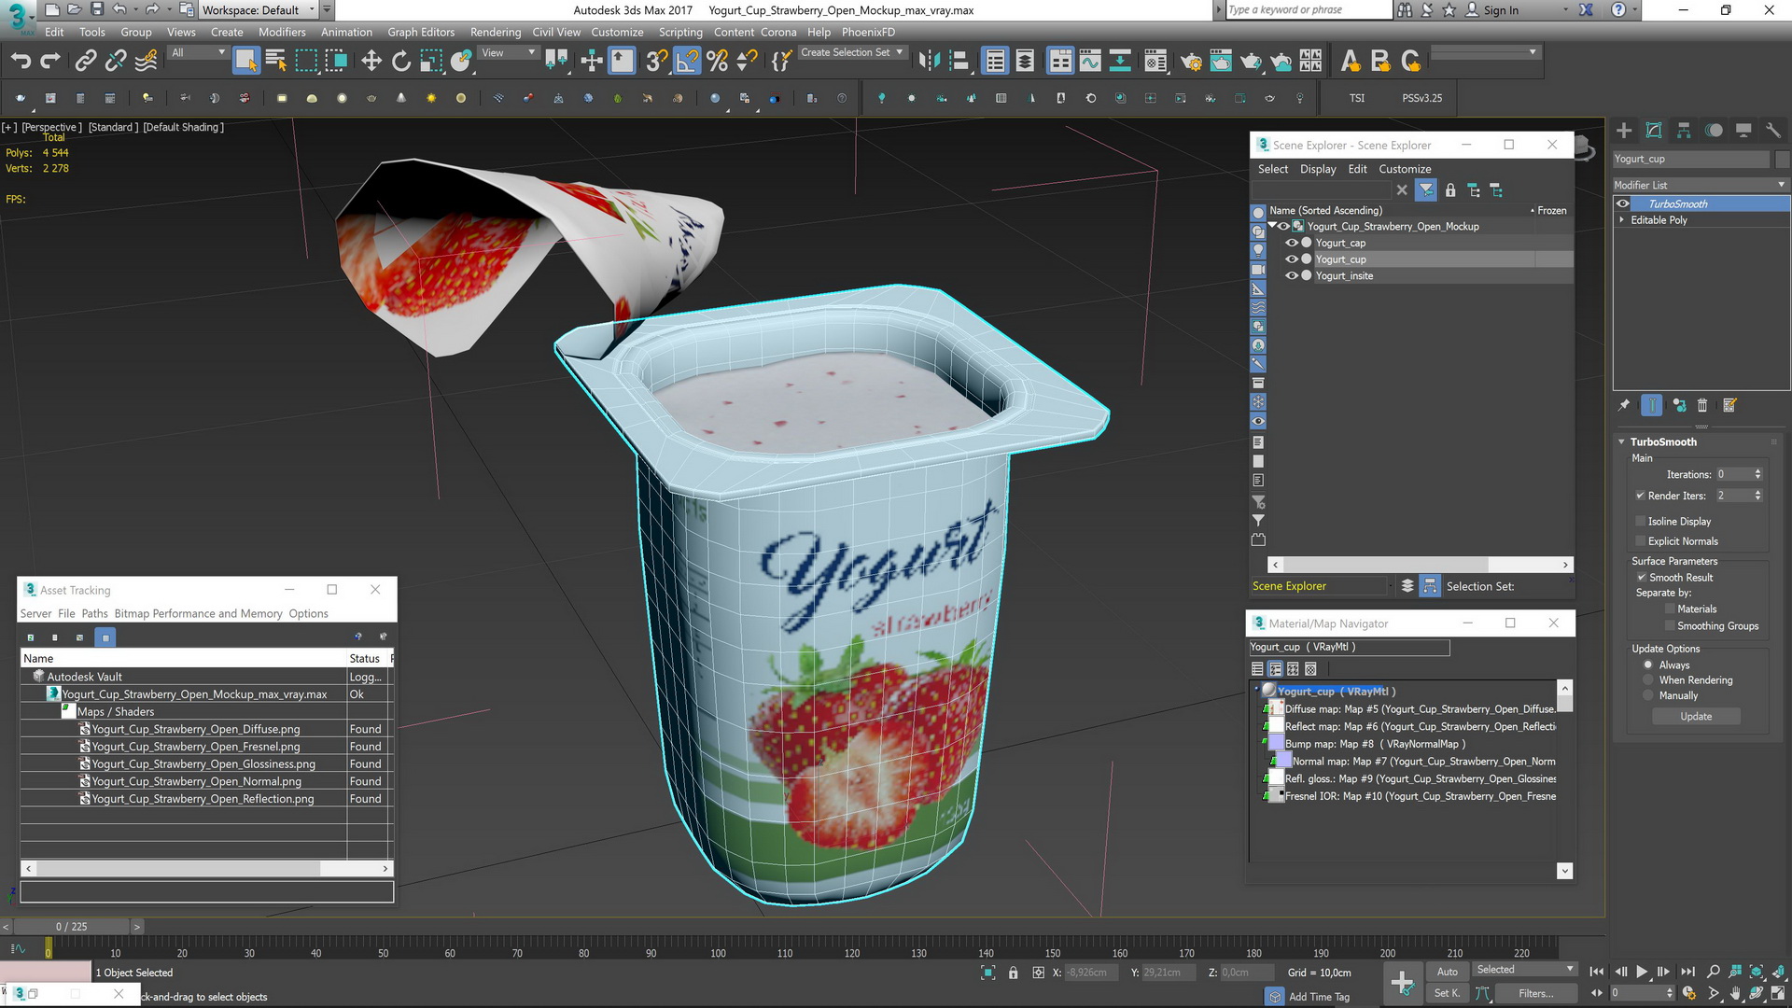Enable Explicit Normals checkbox
1792x1008 pixels.
pyautogui.click(x=1641, y=541)
